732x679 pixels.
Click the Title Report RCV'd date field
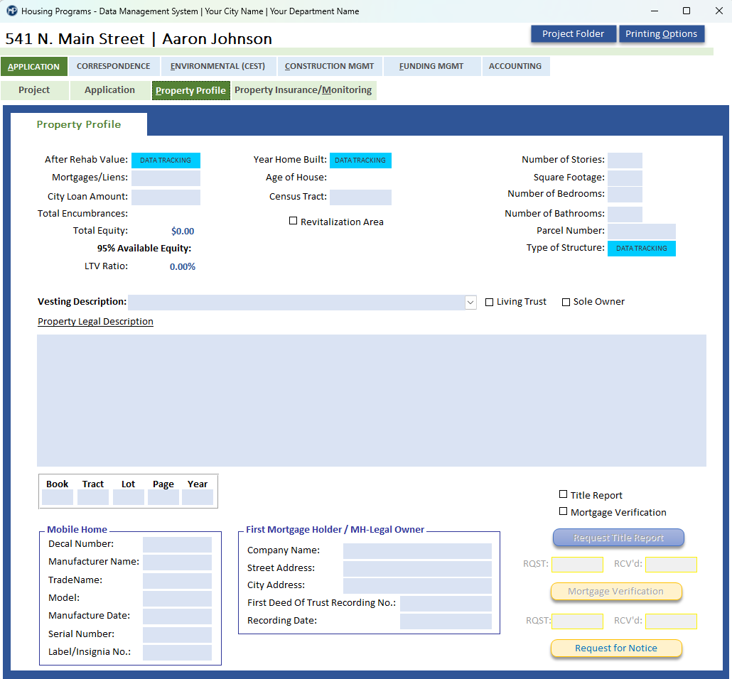(671, 565)
